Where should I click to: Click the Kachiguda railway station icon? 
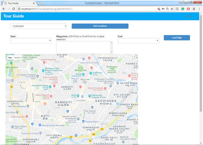pyautogui.click(x=118, y=104)
